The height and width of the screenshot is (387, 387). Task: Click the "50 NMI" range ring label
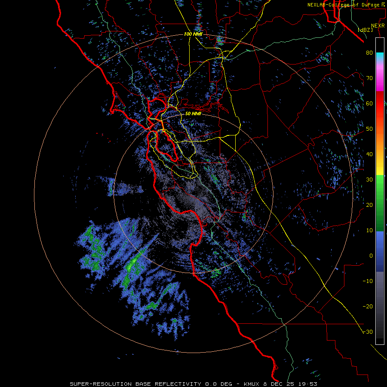(x=193, y=114)
